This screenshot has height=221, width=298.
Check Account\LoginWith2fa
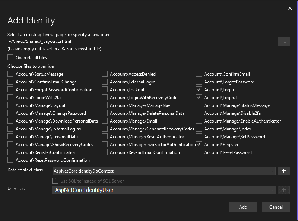10,97
